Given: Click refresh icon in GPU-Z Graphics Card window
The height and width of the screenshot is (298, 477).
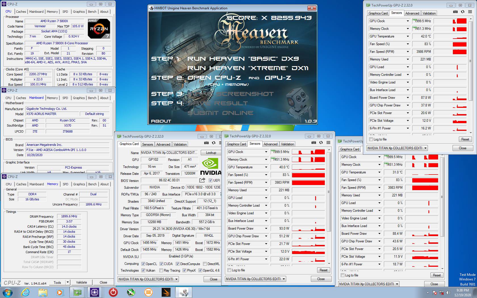Looking at the screenshot, I should click(x=214, y=143).
